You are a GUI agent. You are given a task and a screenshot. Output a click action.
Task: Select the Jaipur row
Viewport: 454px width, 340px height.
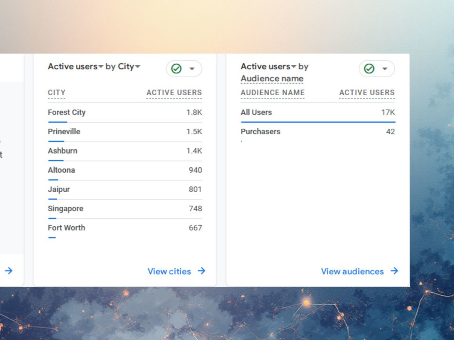[125, 190]
